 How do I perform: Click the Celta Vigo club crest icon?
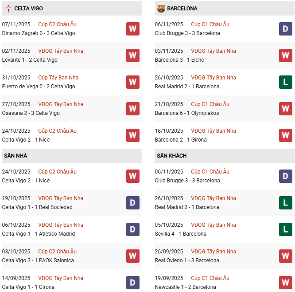[8, 8]
